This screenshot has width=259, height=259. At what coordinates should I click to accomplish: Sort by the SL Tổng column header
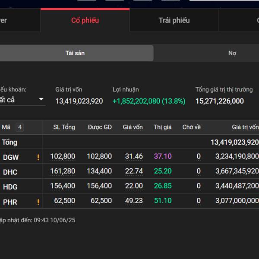coord(64,127)
